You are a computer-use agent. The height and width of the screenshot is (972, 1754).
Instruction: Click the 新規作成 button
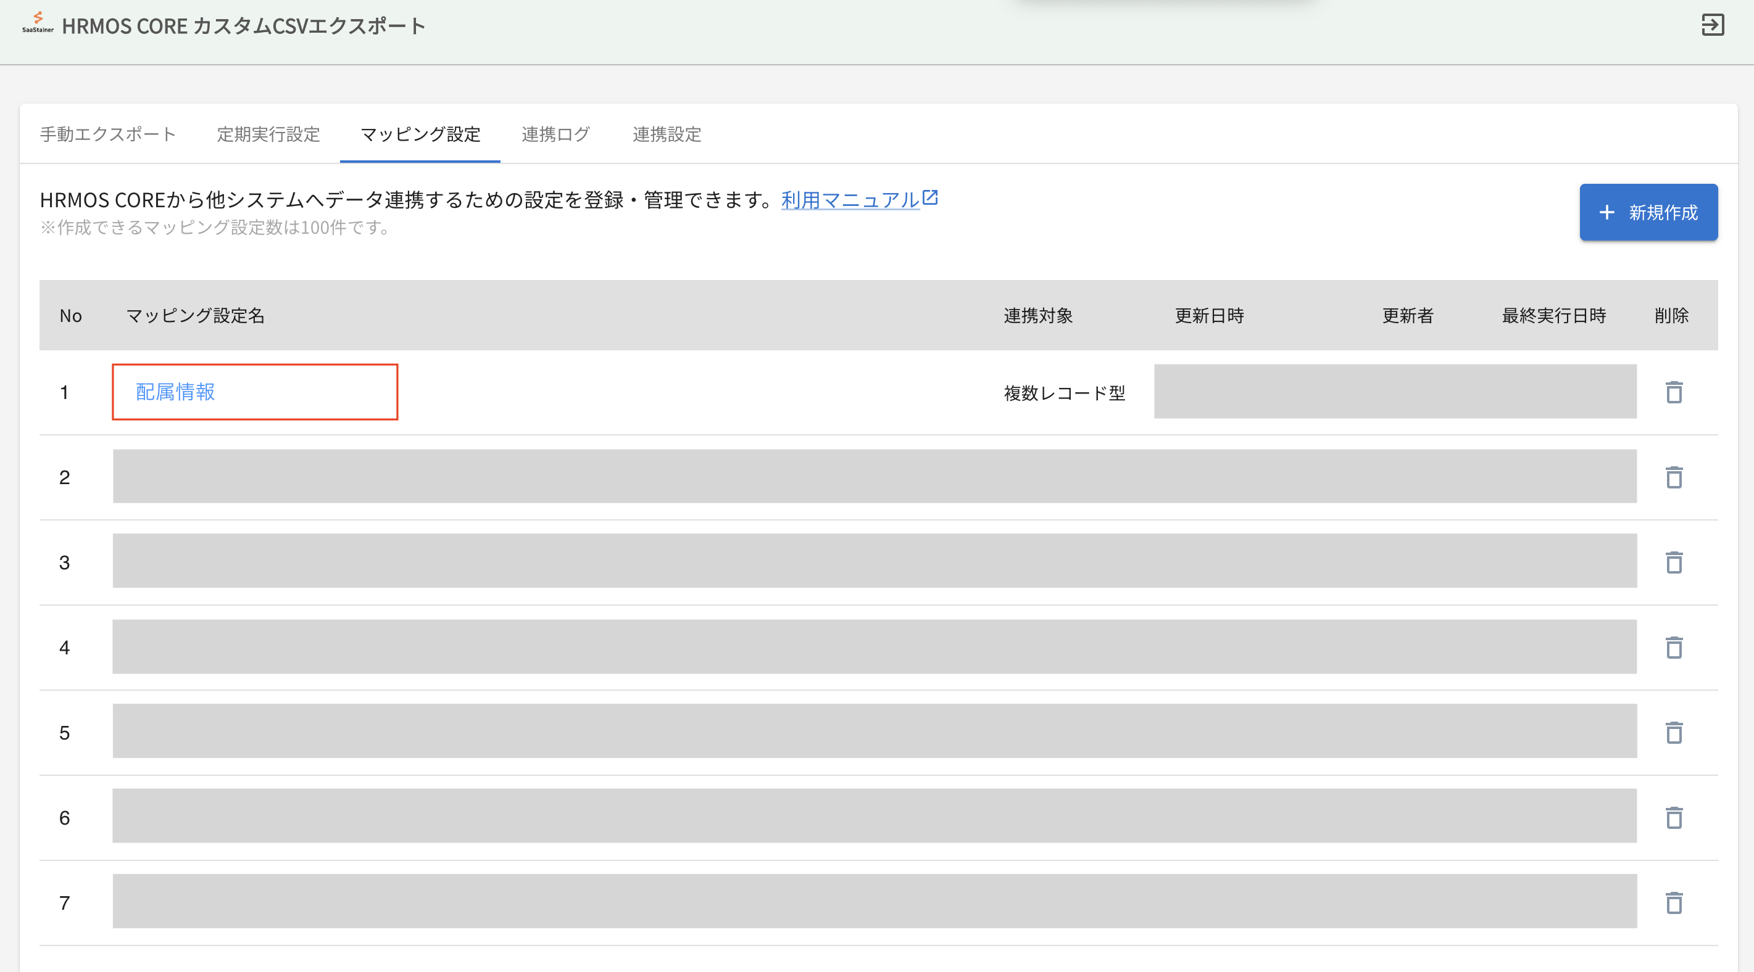click(1648, 212)
